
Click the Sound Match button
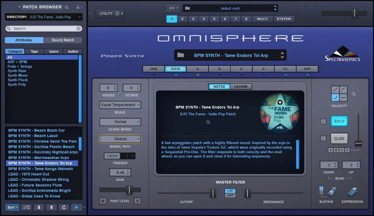(63, 40)
